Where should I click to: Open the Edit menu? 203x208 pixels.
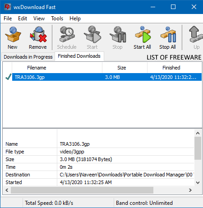tap(23, 18)
